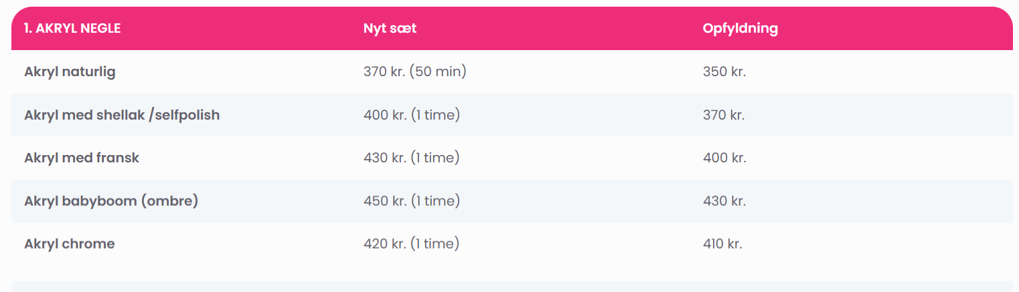
Task: Select the 'Akryl med fransk' row label
Action: (x=82, y=158)
